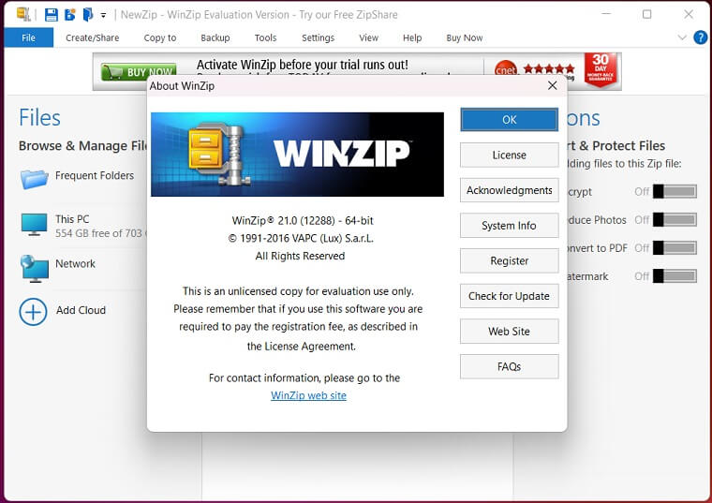
Task: Click the 30 Day money-back guarantee badge
Action: point(601,69)
